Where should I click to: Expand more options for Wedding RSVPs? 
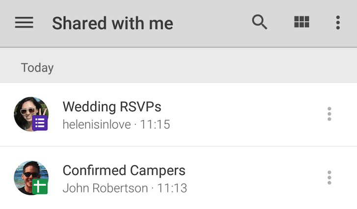pyautogui.click(x=329, y=114)
